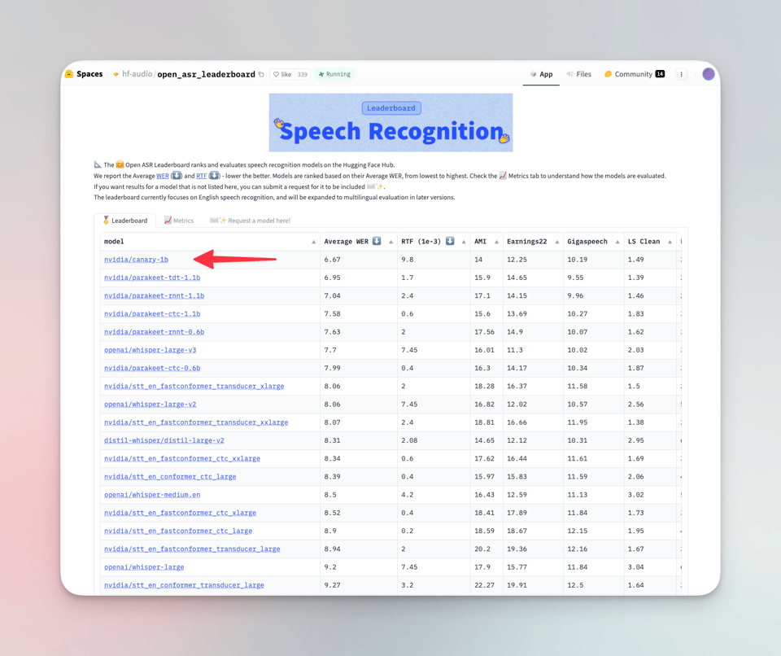
Task: Open nvidia/parakeet-rnnt-0.6b model link
Action: click(154, 332)
